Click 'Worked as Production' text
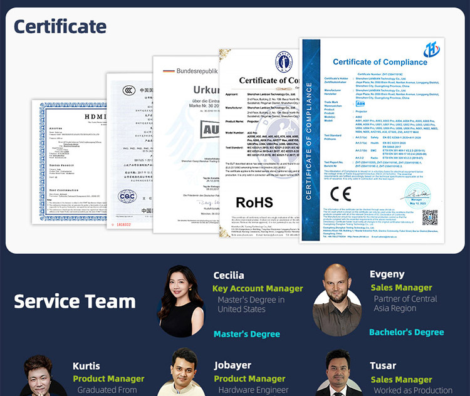The height and width of the screenshot is (396, 470). coord(413,390)
